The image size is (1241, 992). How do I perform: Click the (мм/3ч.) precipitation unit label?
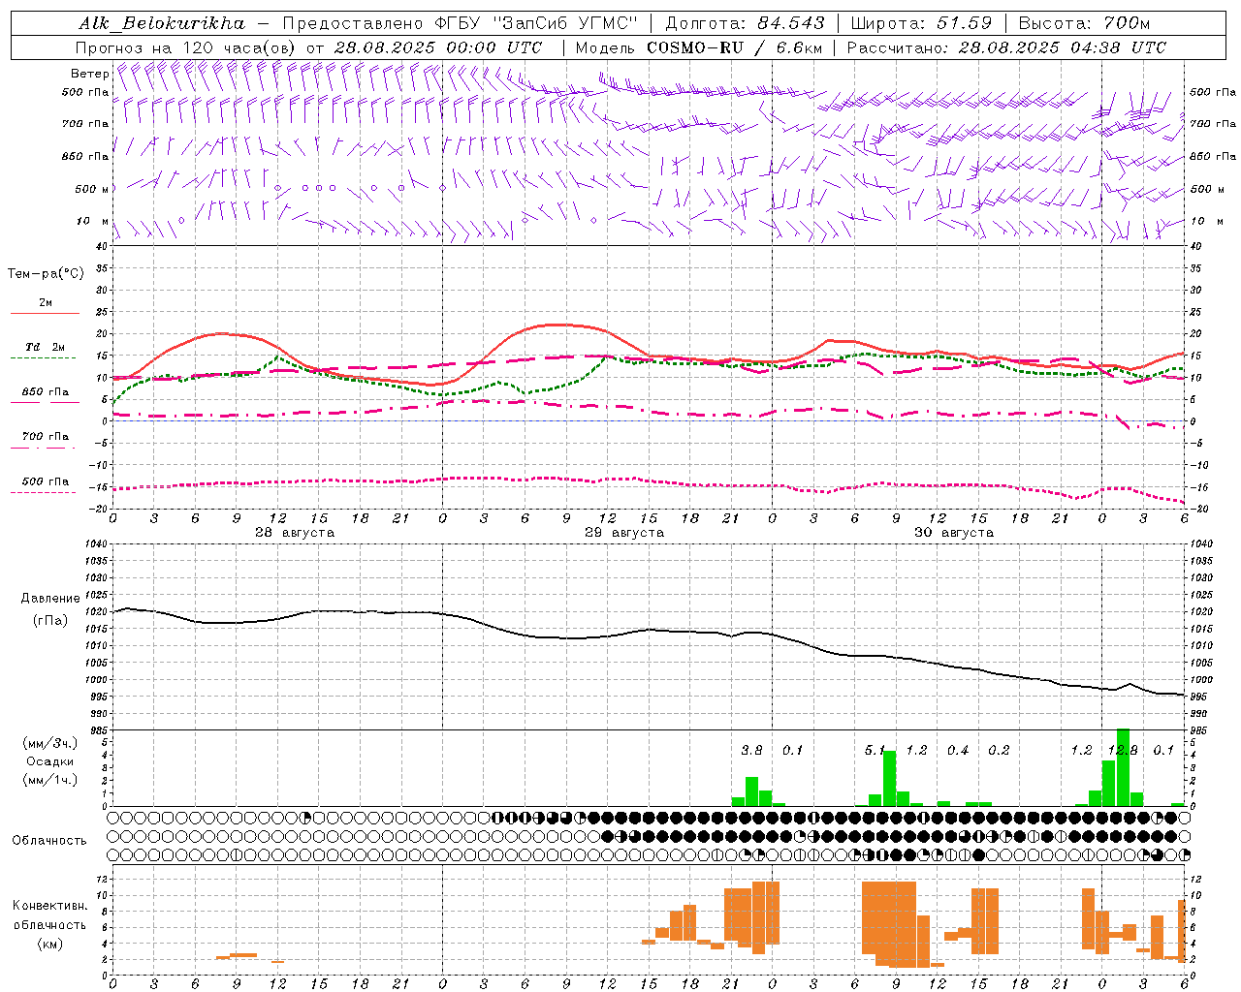(49, 743)
